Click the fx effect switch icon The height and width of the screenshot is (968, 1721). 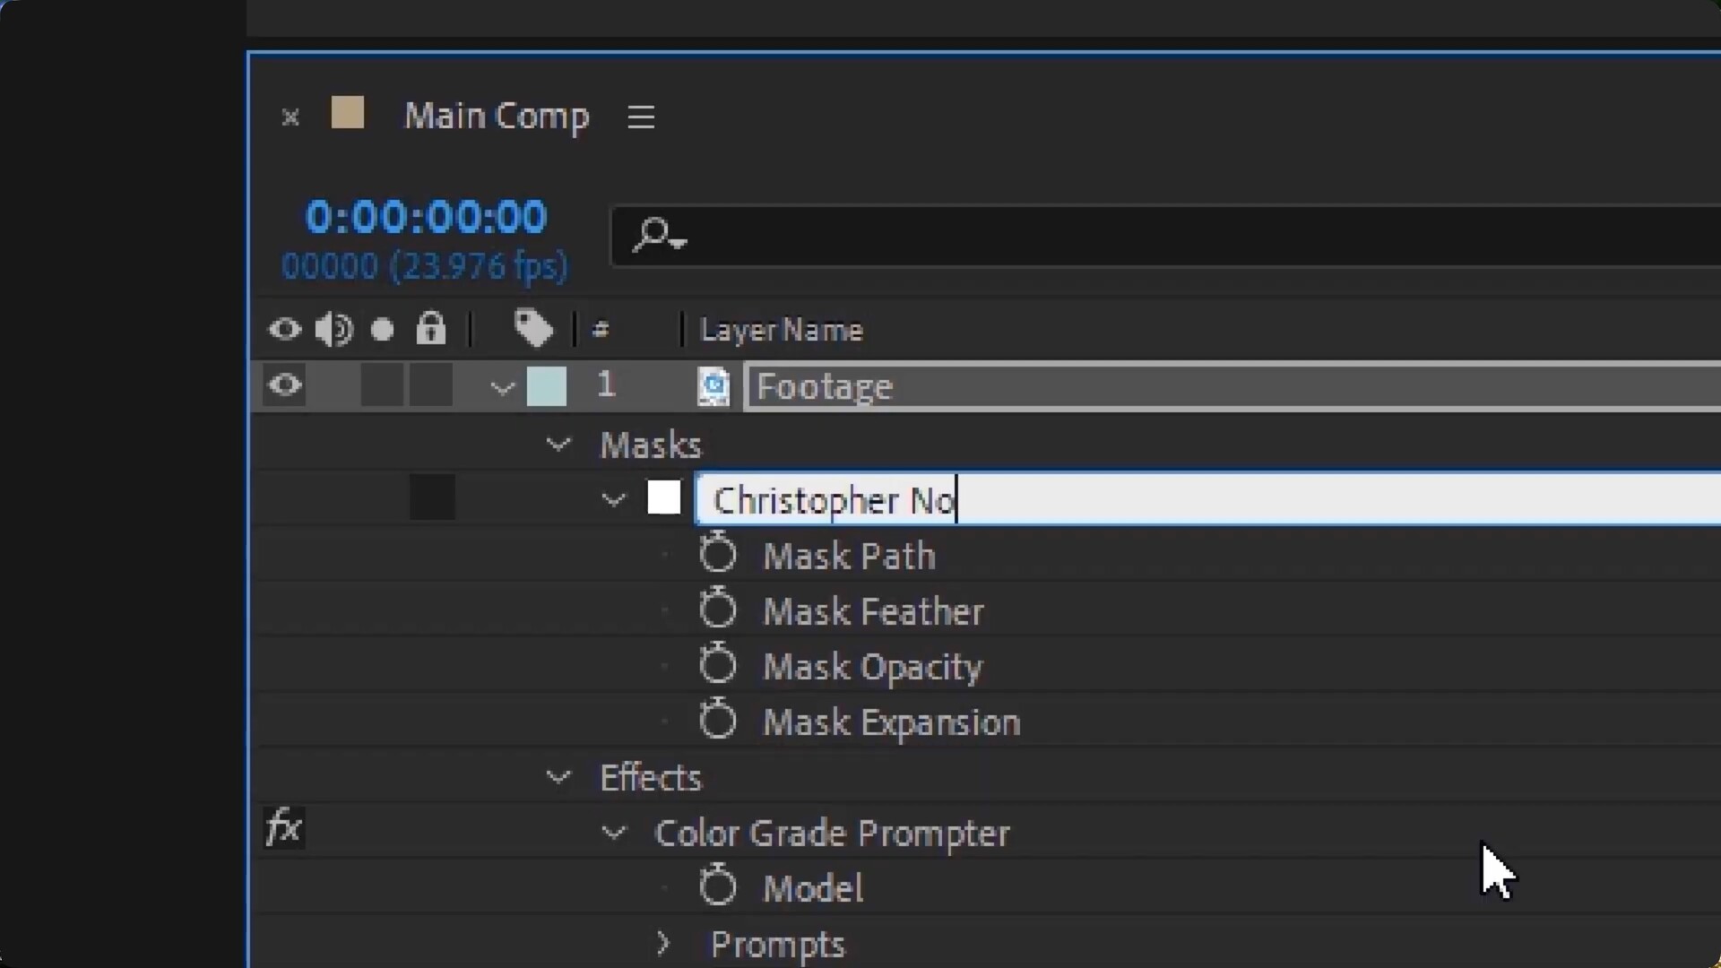click(x=284, y=827)
